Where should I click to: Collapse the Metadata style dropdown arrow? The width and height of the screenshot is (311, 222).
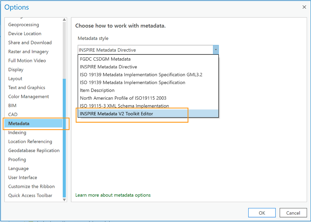(x=216, y=50)
